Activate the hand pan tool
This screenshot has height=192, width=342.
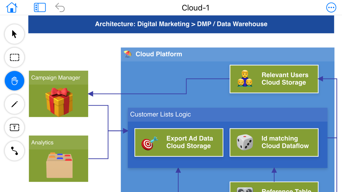pyautogui.click(x=14, y=81)
